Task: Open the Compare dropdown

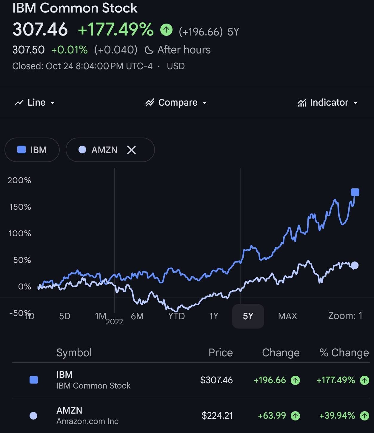Action: 176,102
